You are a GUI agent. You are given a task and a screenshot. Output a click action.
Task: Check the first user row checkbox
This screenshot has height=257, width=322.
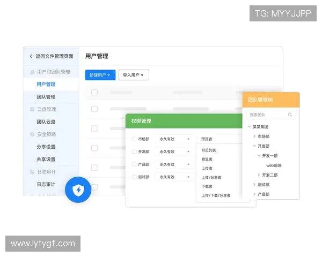click(94, 109)
